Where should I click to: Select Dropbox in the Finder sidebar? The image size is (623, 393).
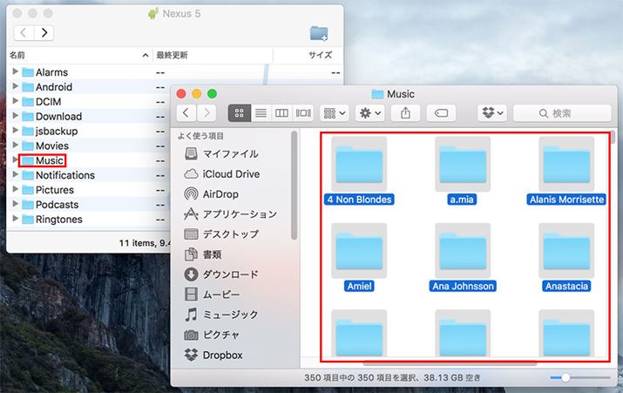[222, 355]
